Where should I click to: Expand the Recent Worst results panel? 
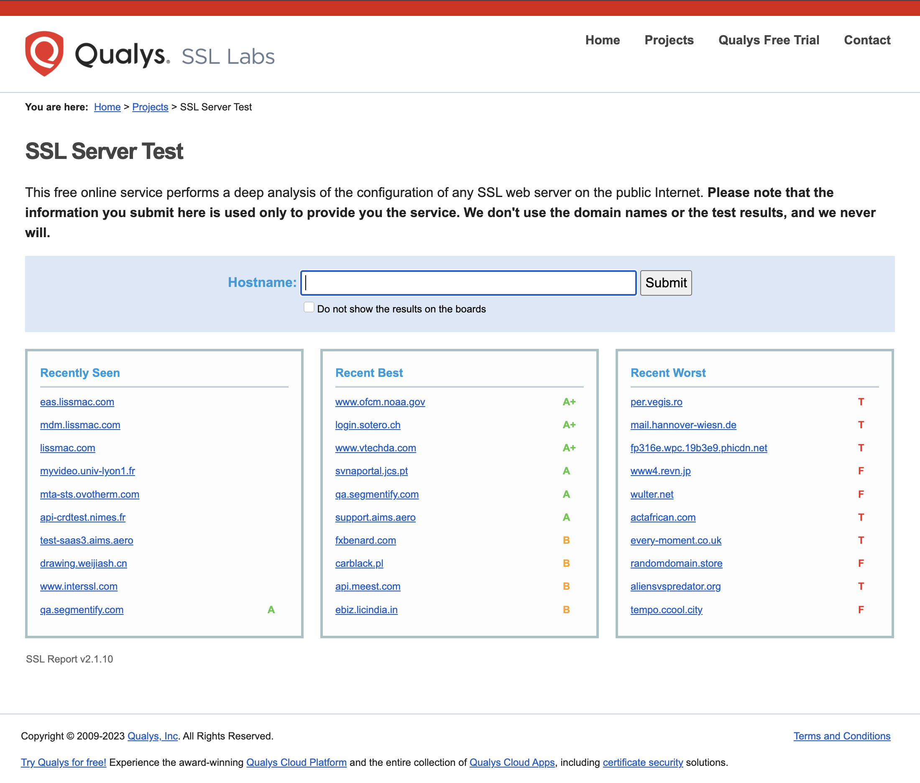pos(668,373)
